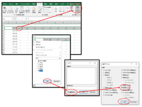Select the 空白セル radio button
142x107 pixels.
(104, 88)
